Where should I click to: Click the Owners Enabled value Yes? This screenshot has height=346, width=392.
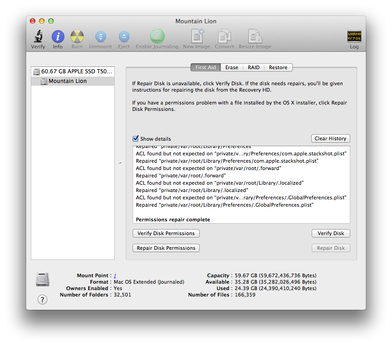(x=118, y=288)
